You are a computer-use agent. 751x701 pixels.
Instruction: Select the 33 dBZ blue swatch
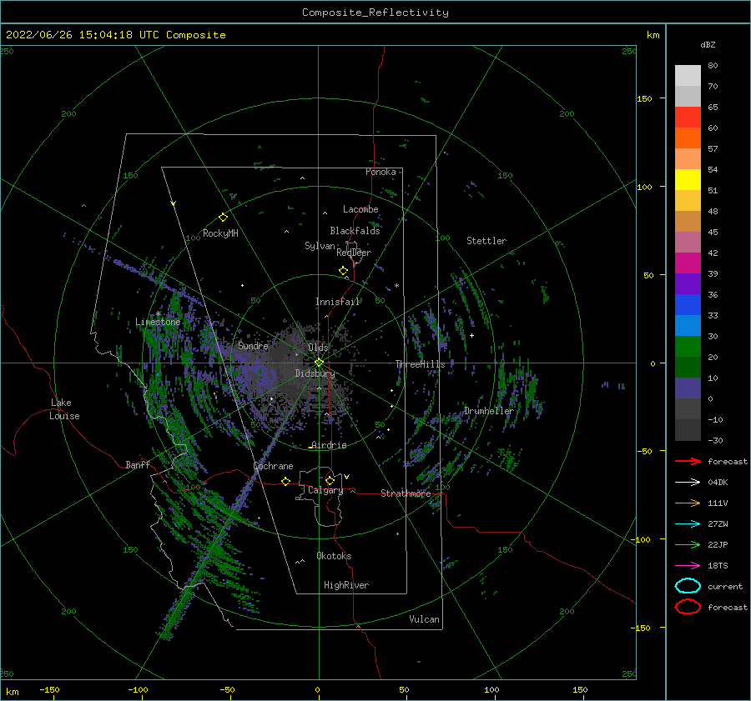[x=688, y=325]
